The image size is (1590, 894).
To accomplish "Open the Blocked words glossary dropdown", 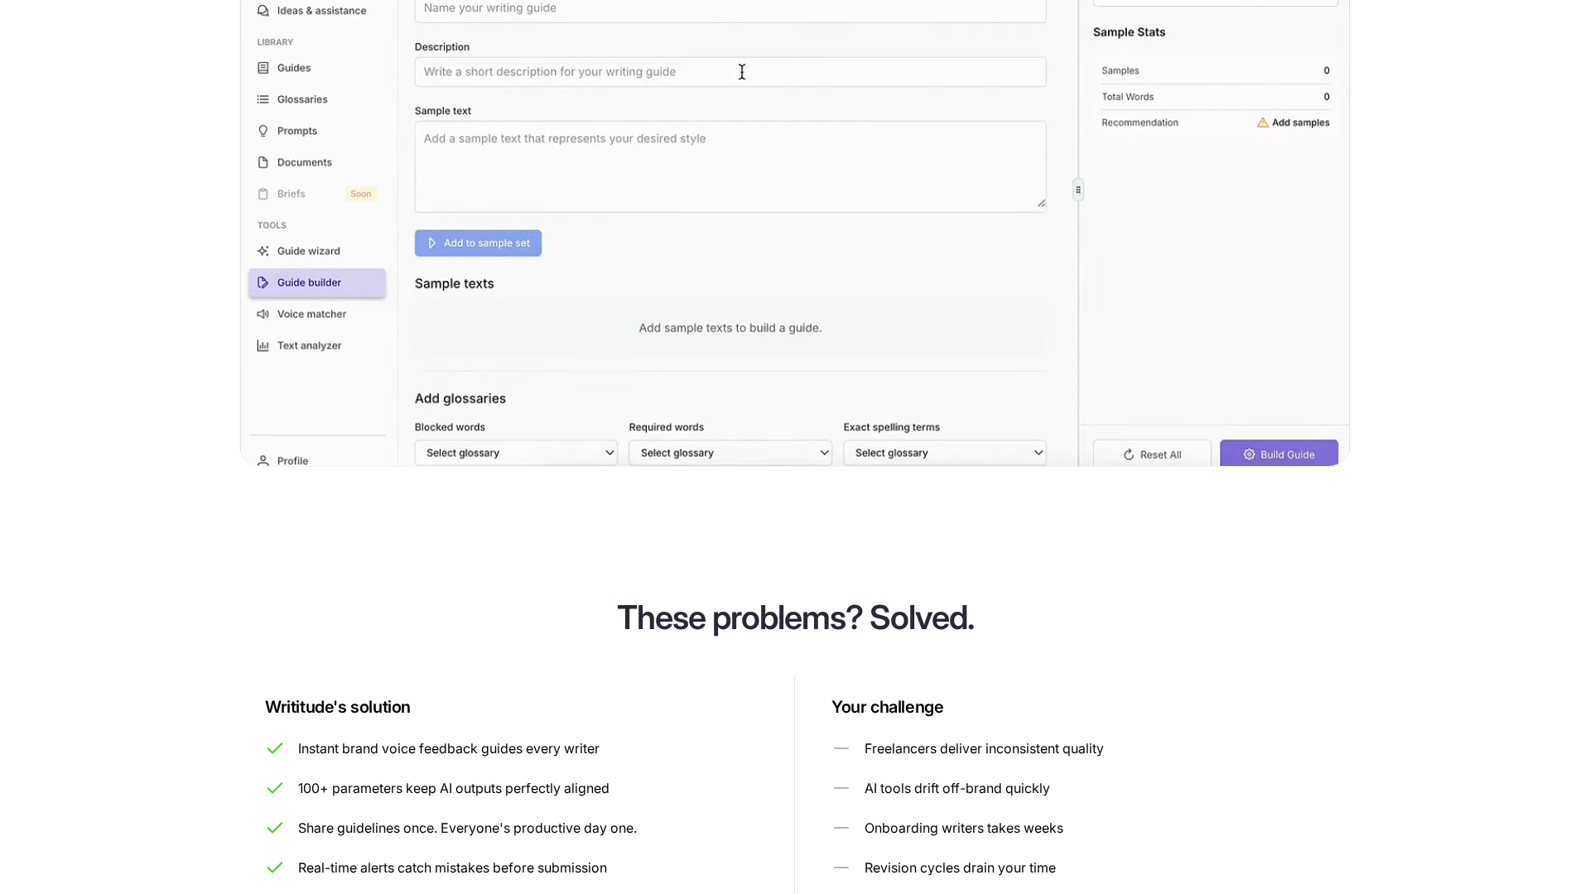I will pos(516,453).
